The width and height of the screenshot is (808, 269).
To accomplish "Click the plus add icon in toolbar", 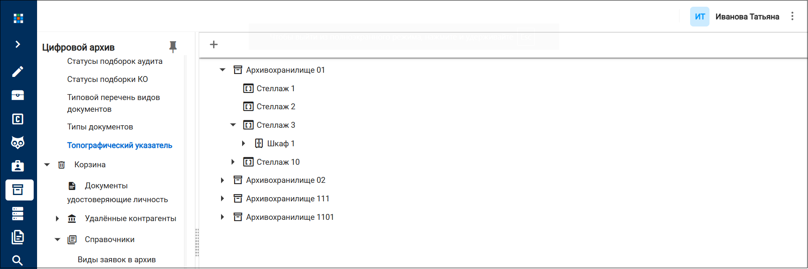I will tap(214, 45).
